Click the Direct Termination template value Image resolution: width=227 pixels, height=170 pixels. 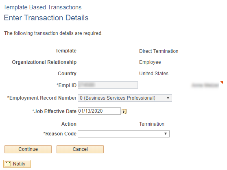pos(159,51)
